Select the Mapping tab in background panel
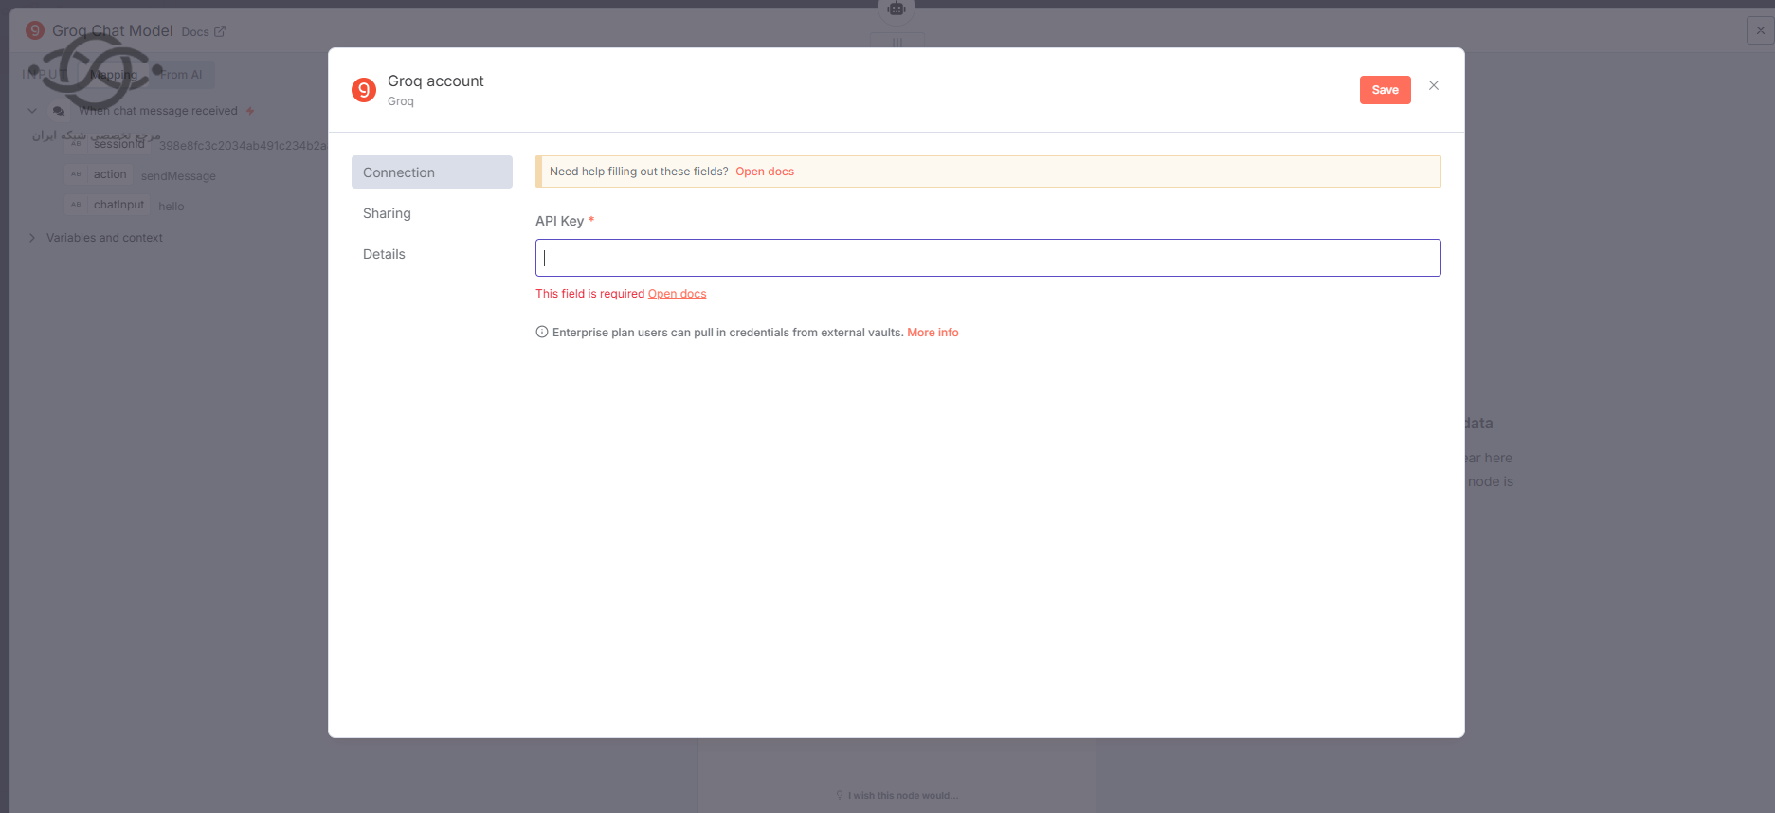This screenshot has height=813, width=1775. click(x=114, y=75)
